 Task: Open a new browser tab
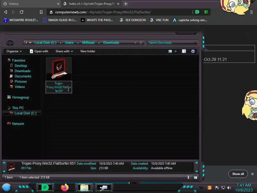(126, 4)
